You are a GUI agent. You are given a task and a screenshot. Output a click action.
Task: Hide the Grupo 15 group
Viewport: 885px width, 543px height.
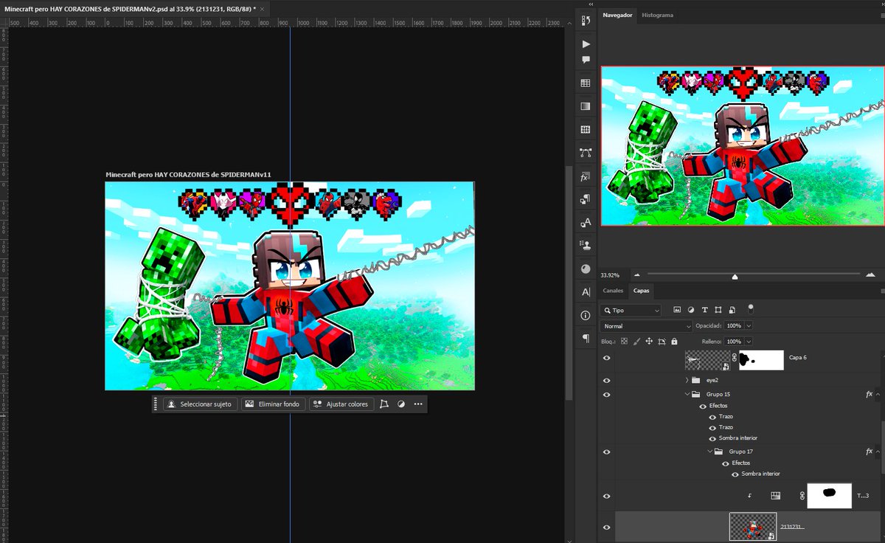(607, 395)
